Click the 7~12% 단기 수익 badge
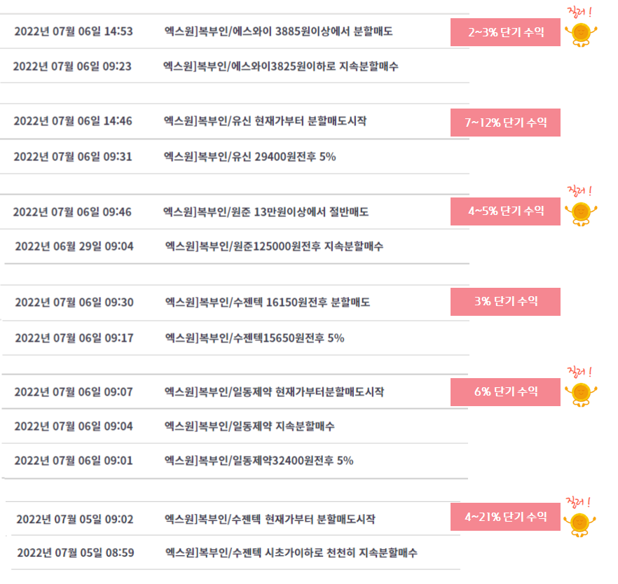This screenshot has height=584, width=618. (x=505, y=123)
